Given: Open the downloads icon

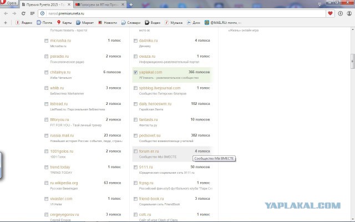Looking at the screenshot, I should 340,13.
